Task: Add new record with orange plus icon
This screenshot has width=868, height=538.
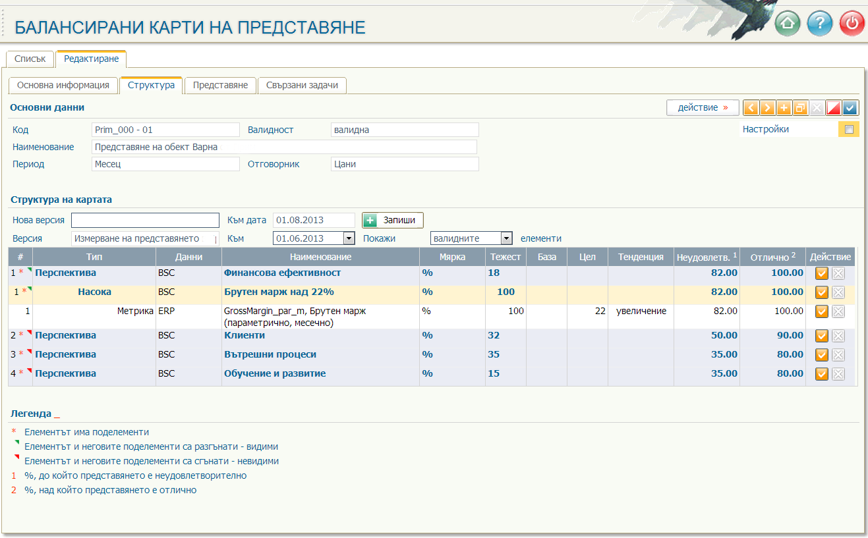Action: 784,108
